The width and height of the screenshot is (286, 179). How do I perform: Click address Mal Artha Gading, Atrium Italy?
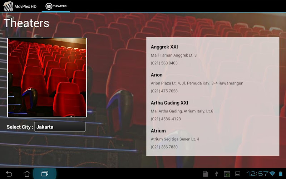pos(182,111)
